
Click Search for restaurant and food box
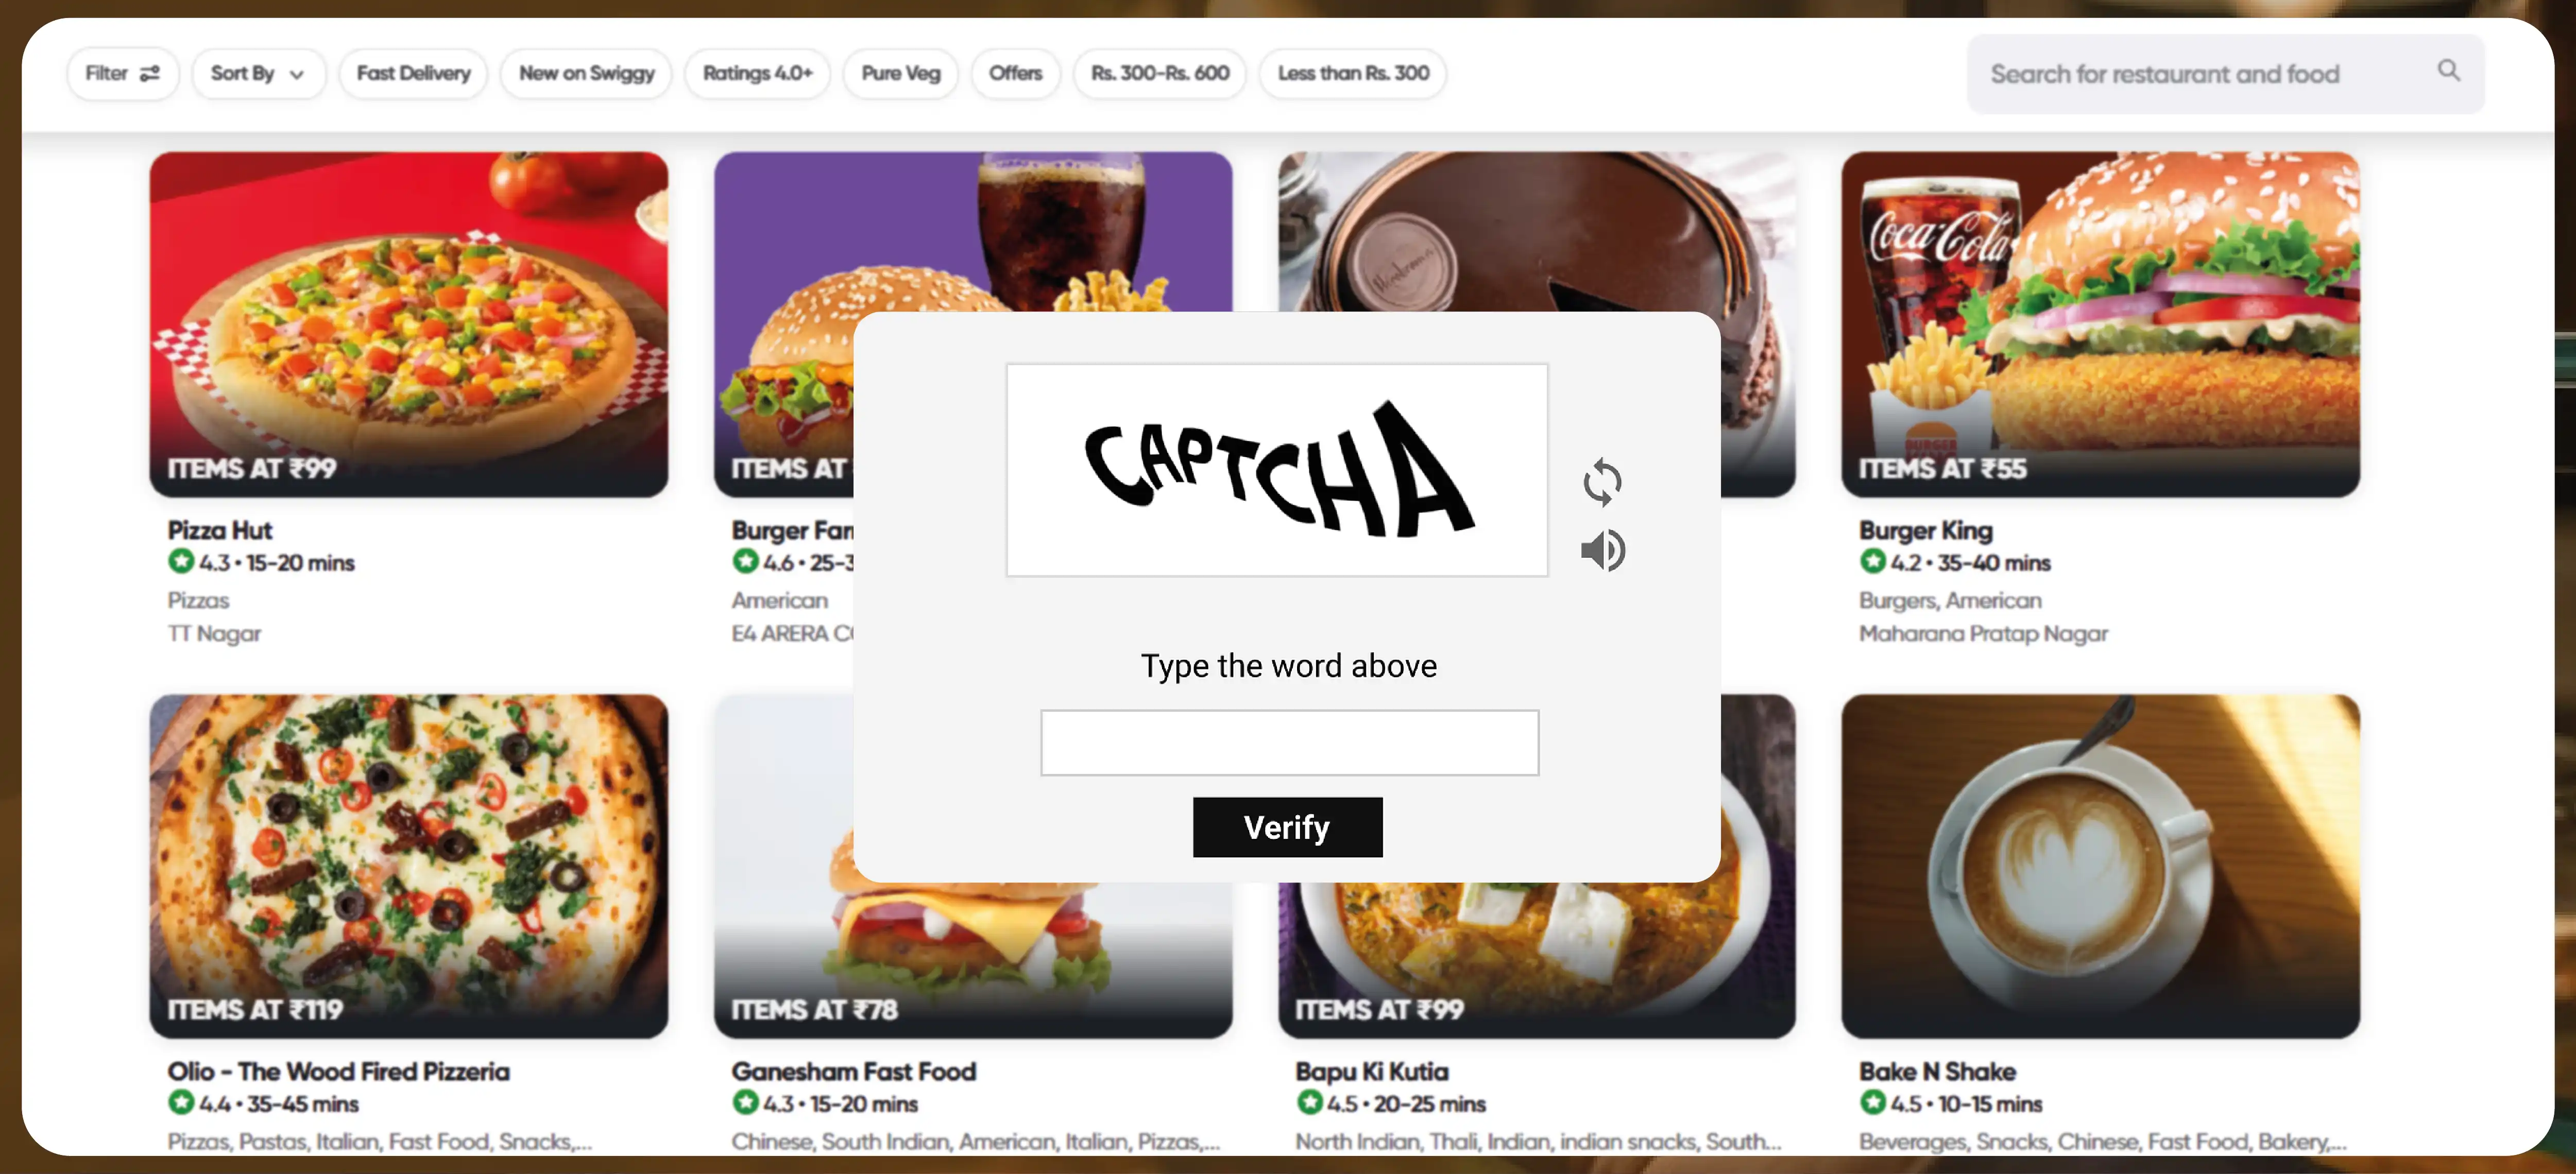tap(2225, 74)
